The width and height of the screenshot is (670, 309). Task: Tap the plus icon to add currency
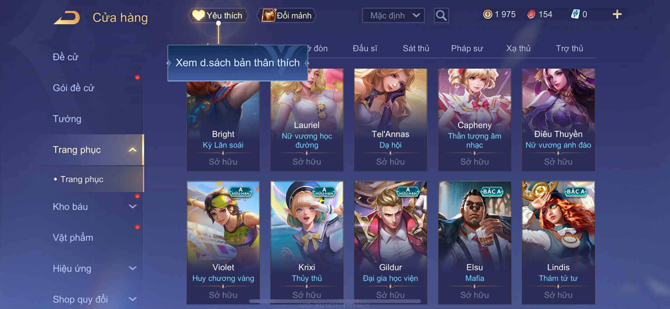617,14
